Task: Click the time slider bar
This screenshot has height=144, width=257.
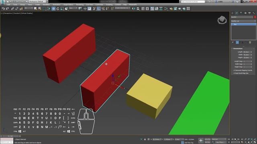Action: pyautogui.click(x=10, y=136)
